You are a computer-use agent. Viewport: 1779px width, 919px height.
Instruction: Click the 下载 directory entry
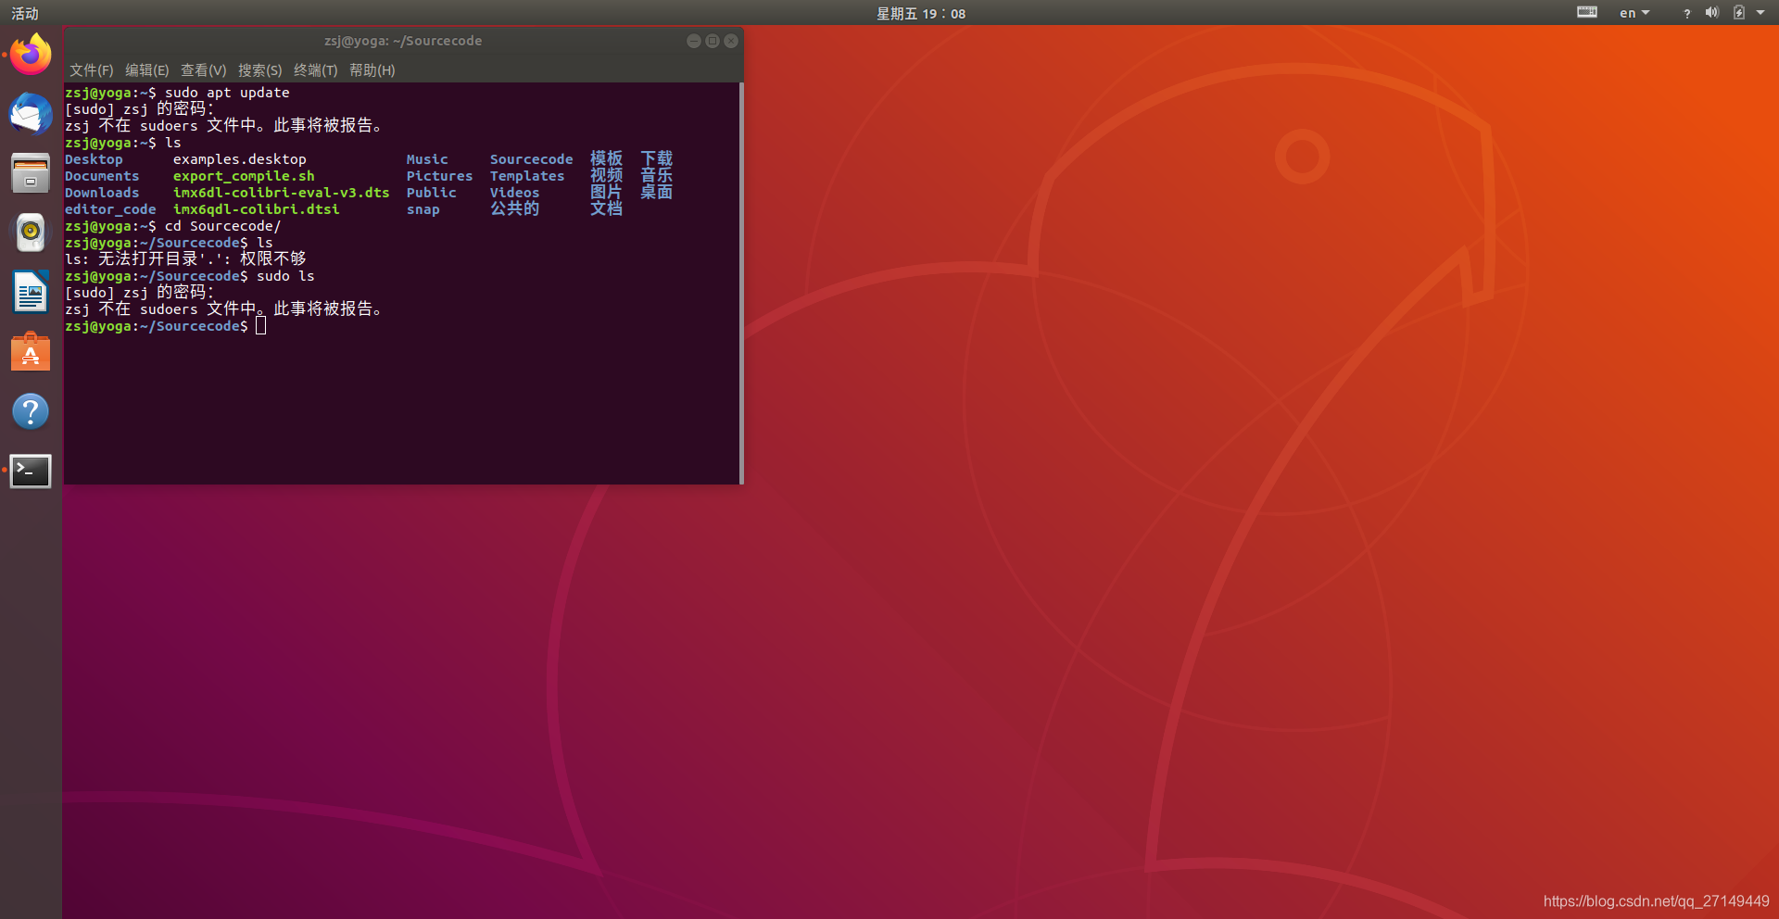[x=657, y=159]
